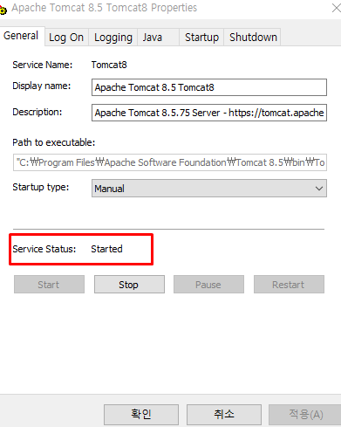Viewport: 341px width, 427px height.
Task: Cancel with the 취소 button
Action: (224, 414)
